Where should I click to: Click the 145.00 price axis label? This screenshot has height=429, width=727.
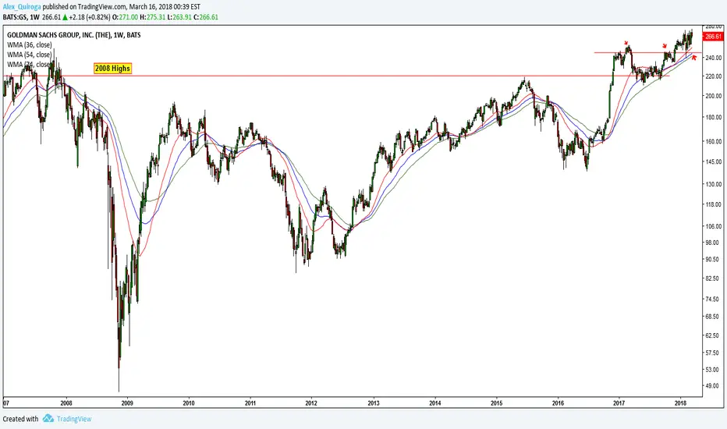[x=713, y=162]
